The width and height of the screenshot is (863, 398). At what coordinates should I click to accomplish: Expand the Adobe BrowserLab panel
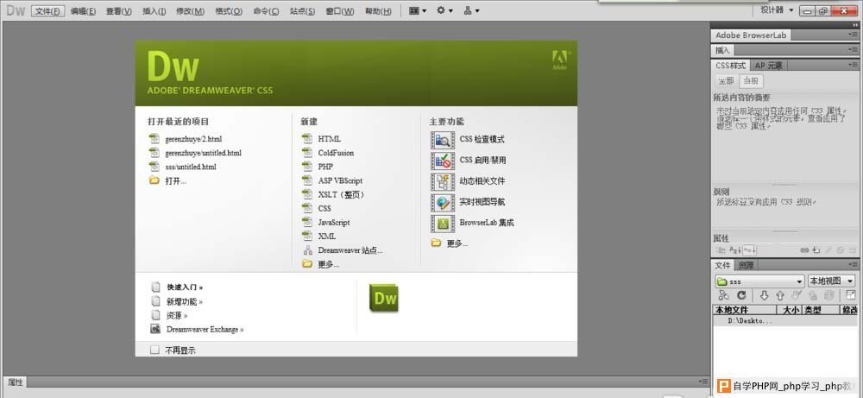[751, 35]
